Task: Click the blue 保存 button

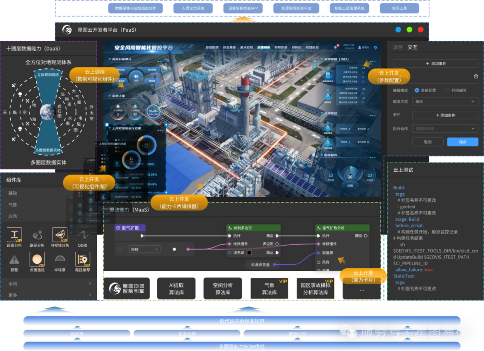Action: click(462, 142)
